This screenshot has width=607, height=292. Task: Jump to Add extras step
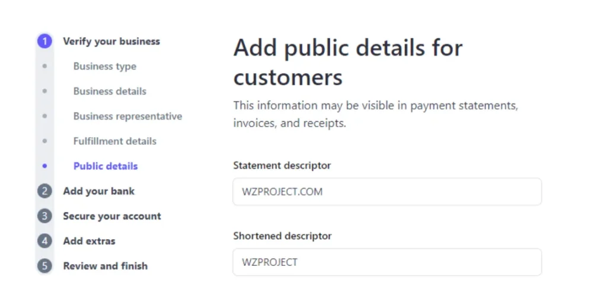pyautogui.click(x=90, y=241)
